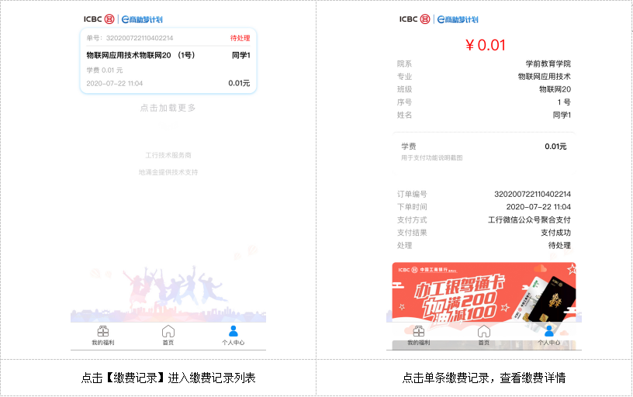Open the 工银驾通卡 promotional banner
Image resolution: width=633 pixels, height=397 pixels.
coord(483,292)
